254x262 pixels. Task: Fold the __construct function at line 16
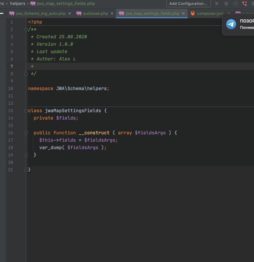click(x=26, y=133)
